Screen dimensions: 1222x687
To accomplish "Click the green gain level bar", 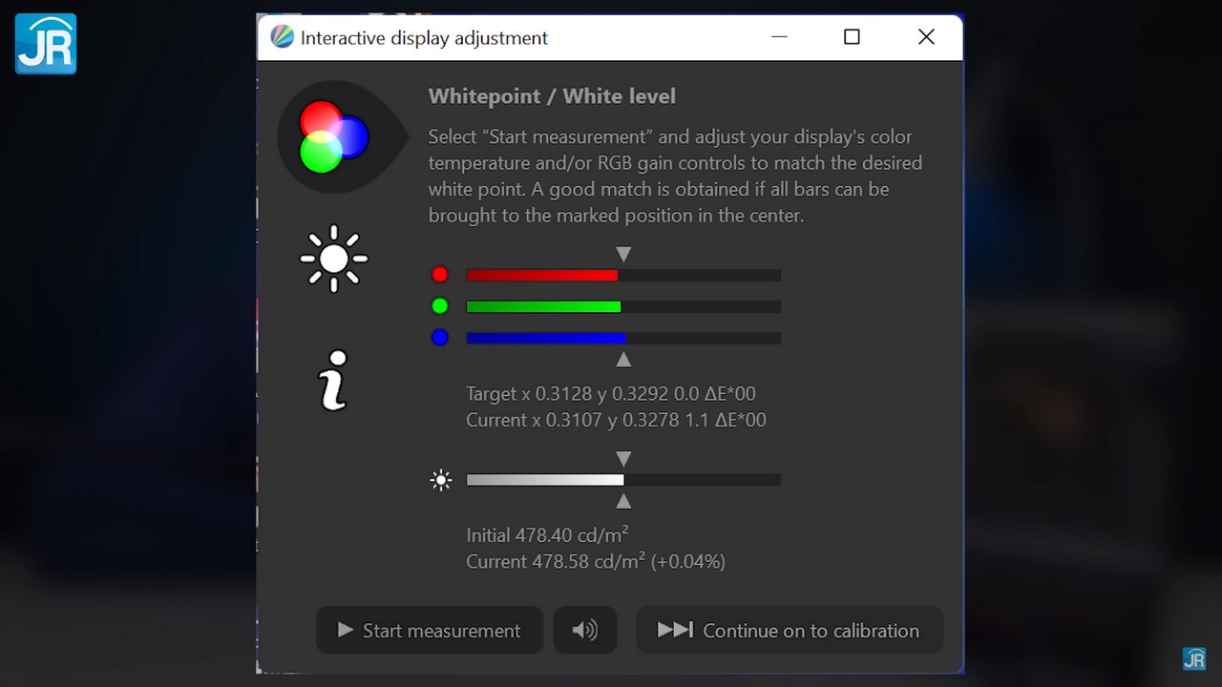I will tap(622, 307).
